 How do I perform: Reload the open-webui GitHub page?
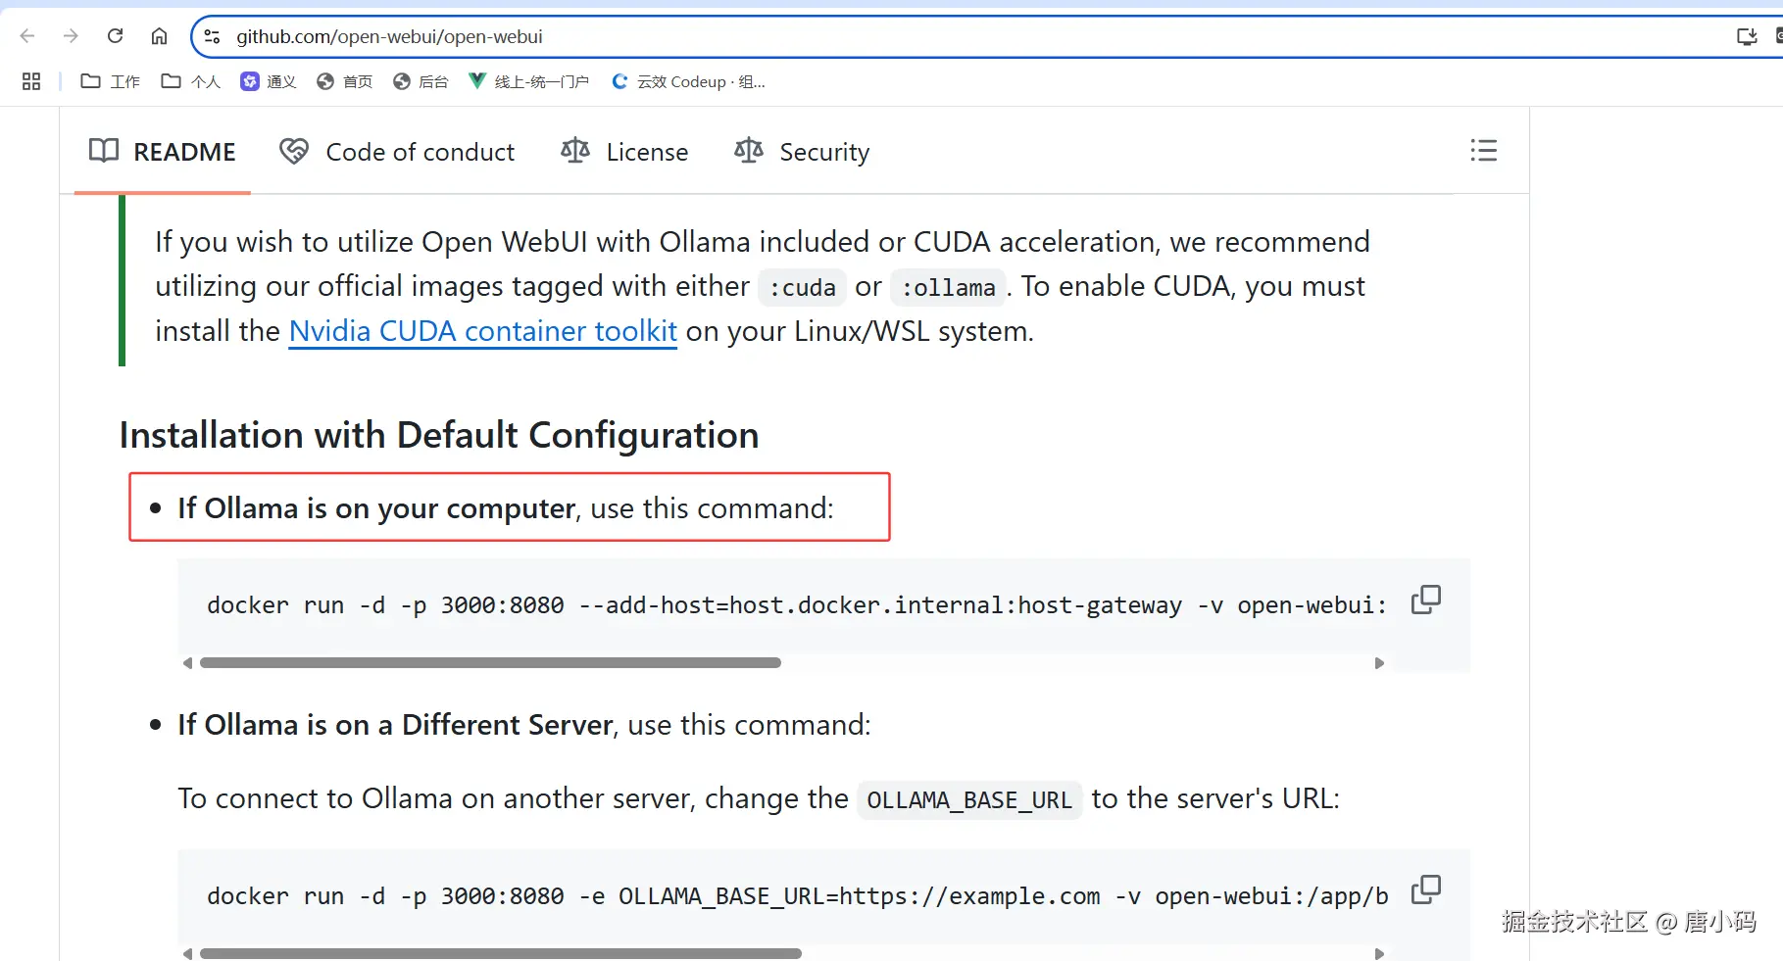(115, 35)
